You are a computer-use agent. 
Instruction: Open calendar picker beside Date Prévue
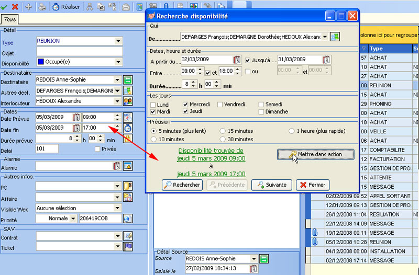click(x=76, y=117)
